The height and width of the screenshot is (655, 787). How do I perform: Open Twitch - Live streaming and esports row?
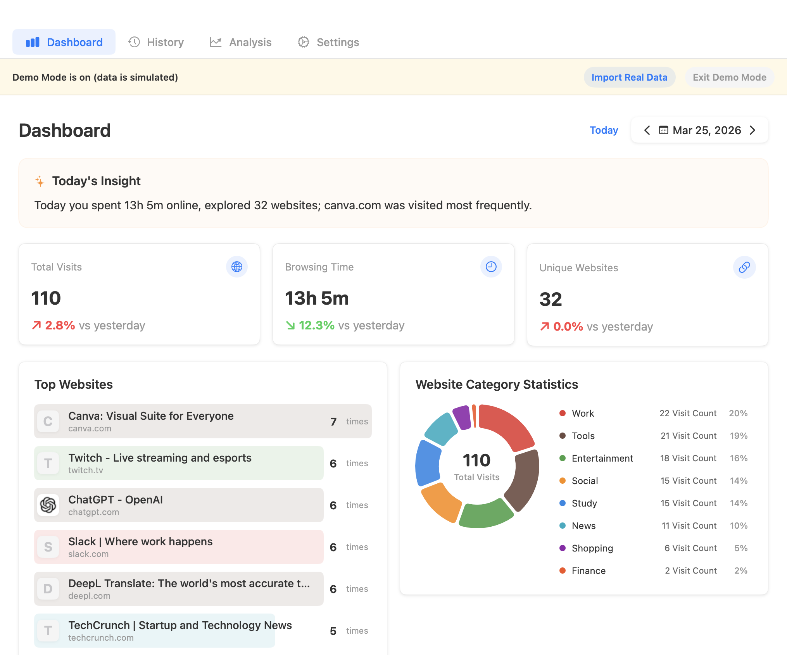(203, 463)
